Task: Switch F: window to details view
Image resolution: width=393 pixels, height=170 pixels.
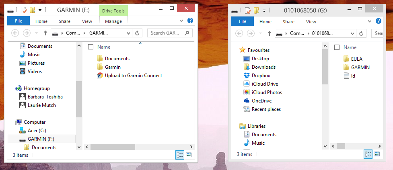Action: point(180,155)
